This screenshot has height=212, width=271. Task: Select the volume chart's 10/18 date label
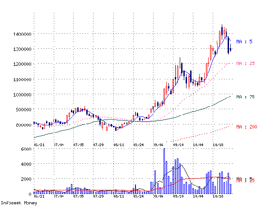click(x=218, y=196)
